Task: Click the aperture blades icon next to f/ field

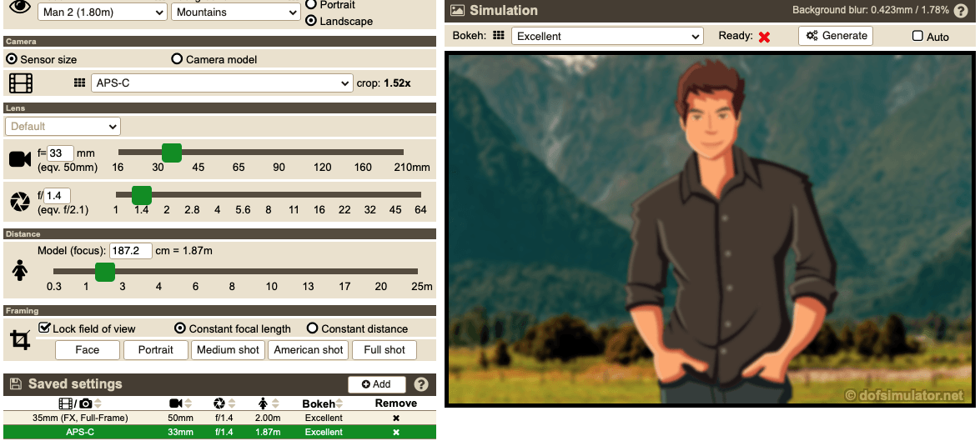Action: coord(20,202)
